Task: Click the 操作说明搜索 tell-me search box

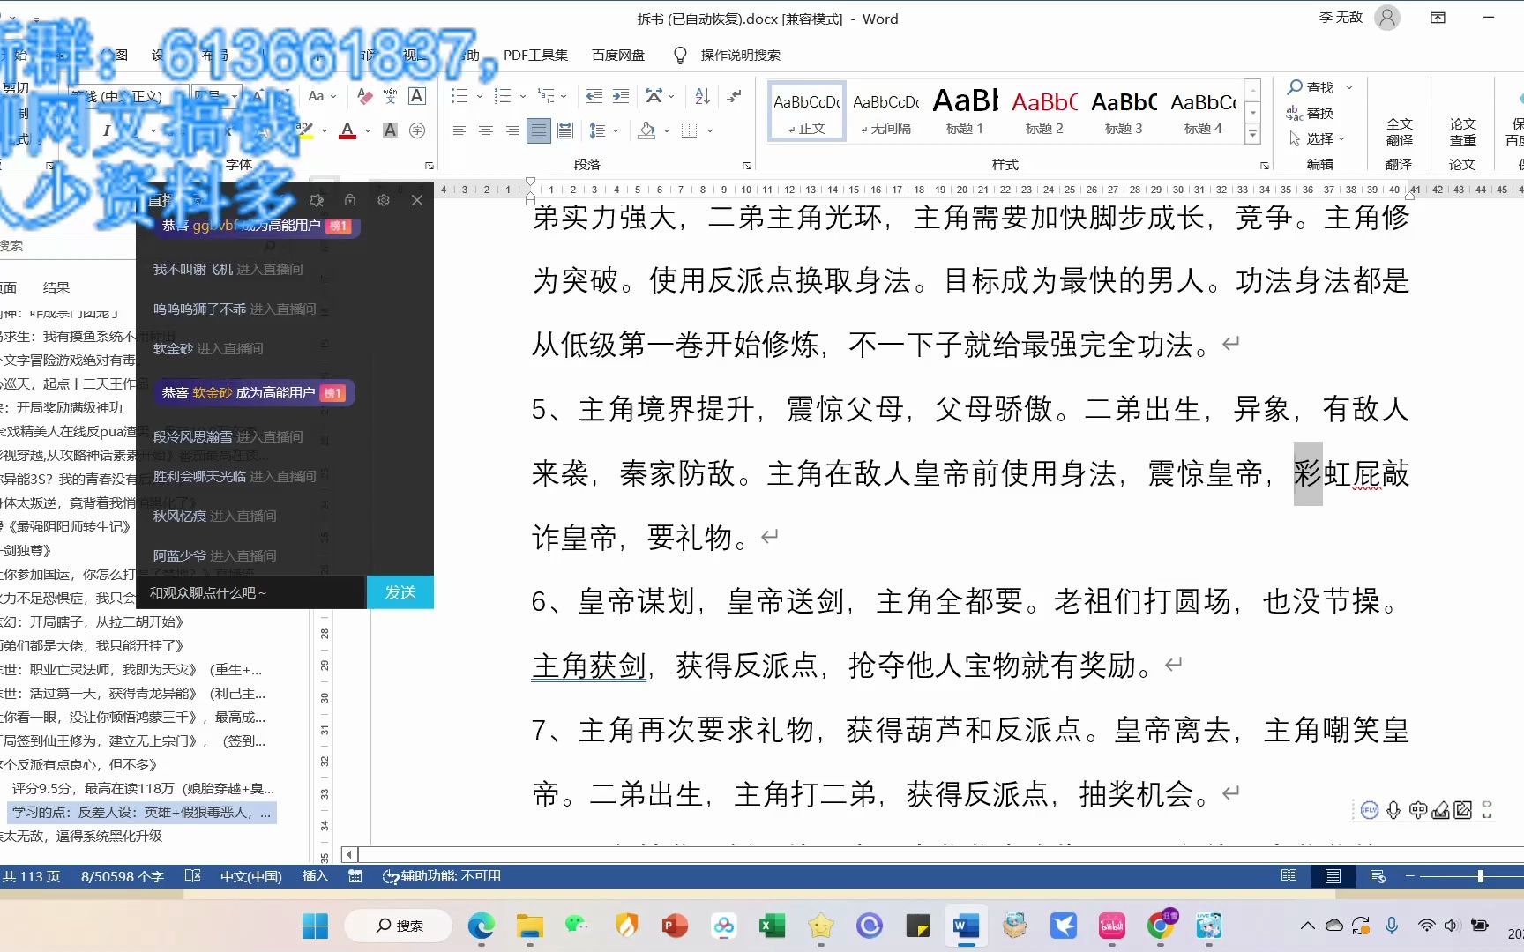Action: [x=740, y=55]
